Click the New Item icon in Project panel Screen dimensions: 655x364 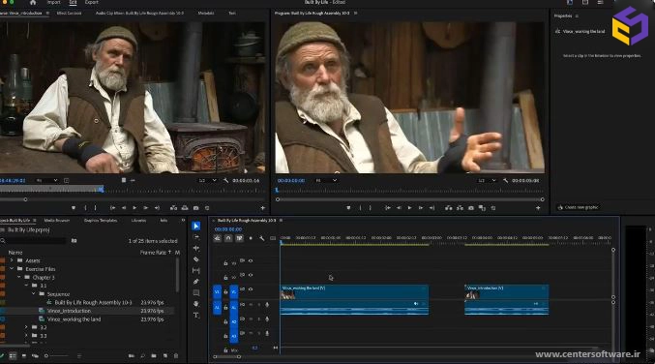165,355
